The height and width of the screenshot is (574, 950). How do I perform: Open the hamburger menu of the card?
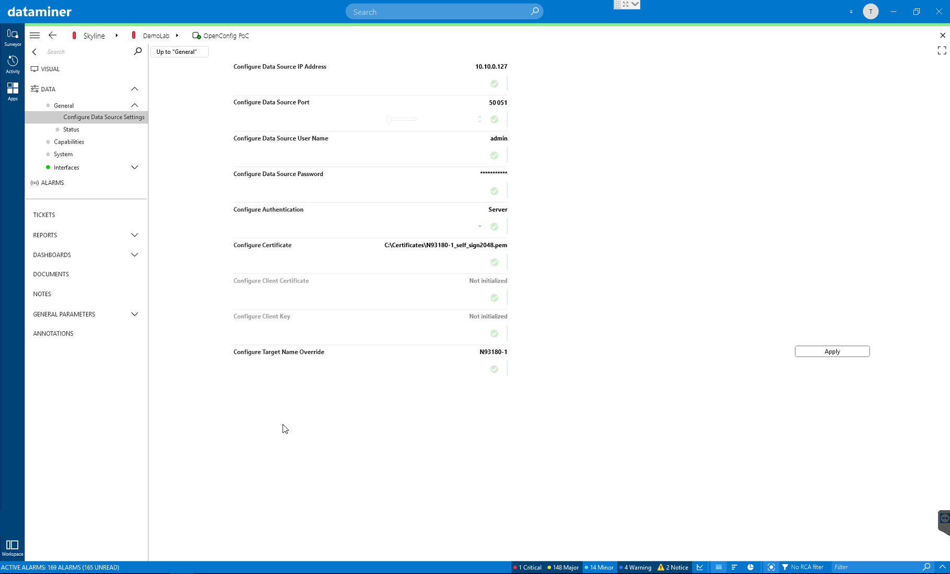(34, 36)
